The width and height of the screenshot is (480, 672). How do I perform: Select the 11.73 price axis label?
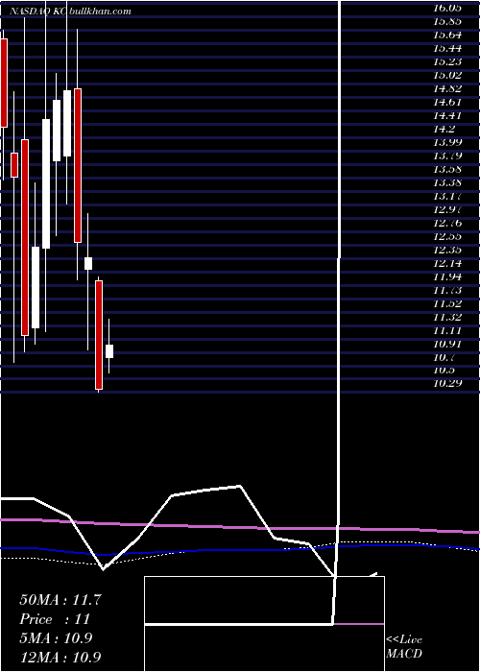click(x=447, y=291)
